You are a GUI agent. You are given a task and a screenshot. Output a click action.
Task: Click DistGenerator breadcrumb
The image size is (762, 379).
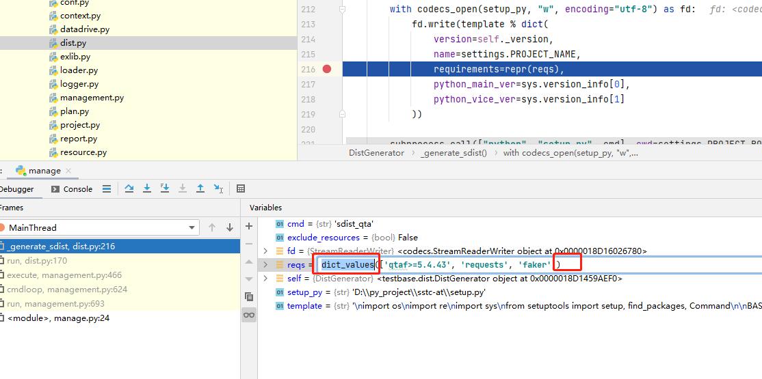coord(376,153)
